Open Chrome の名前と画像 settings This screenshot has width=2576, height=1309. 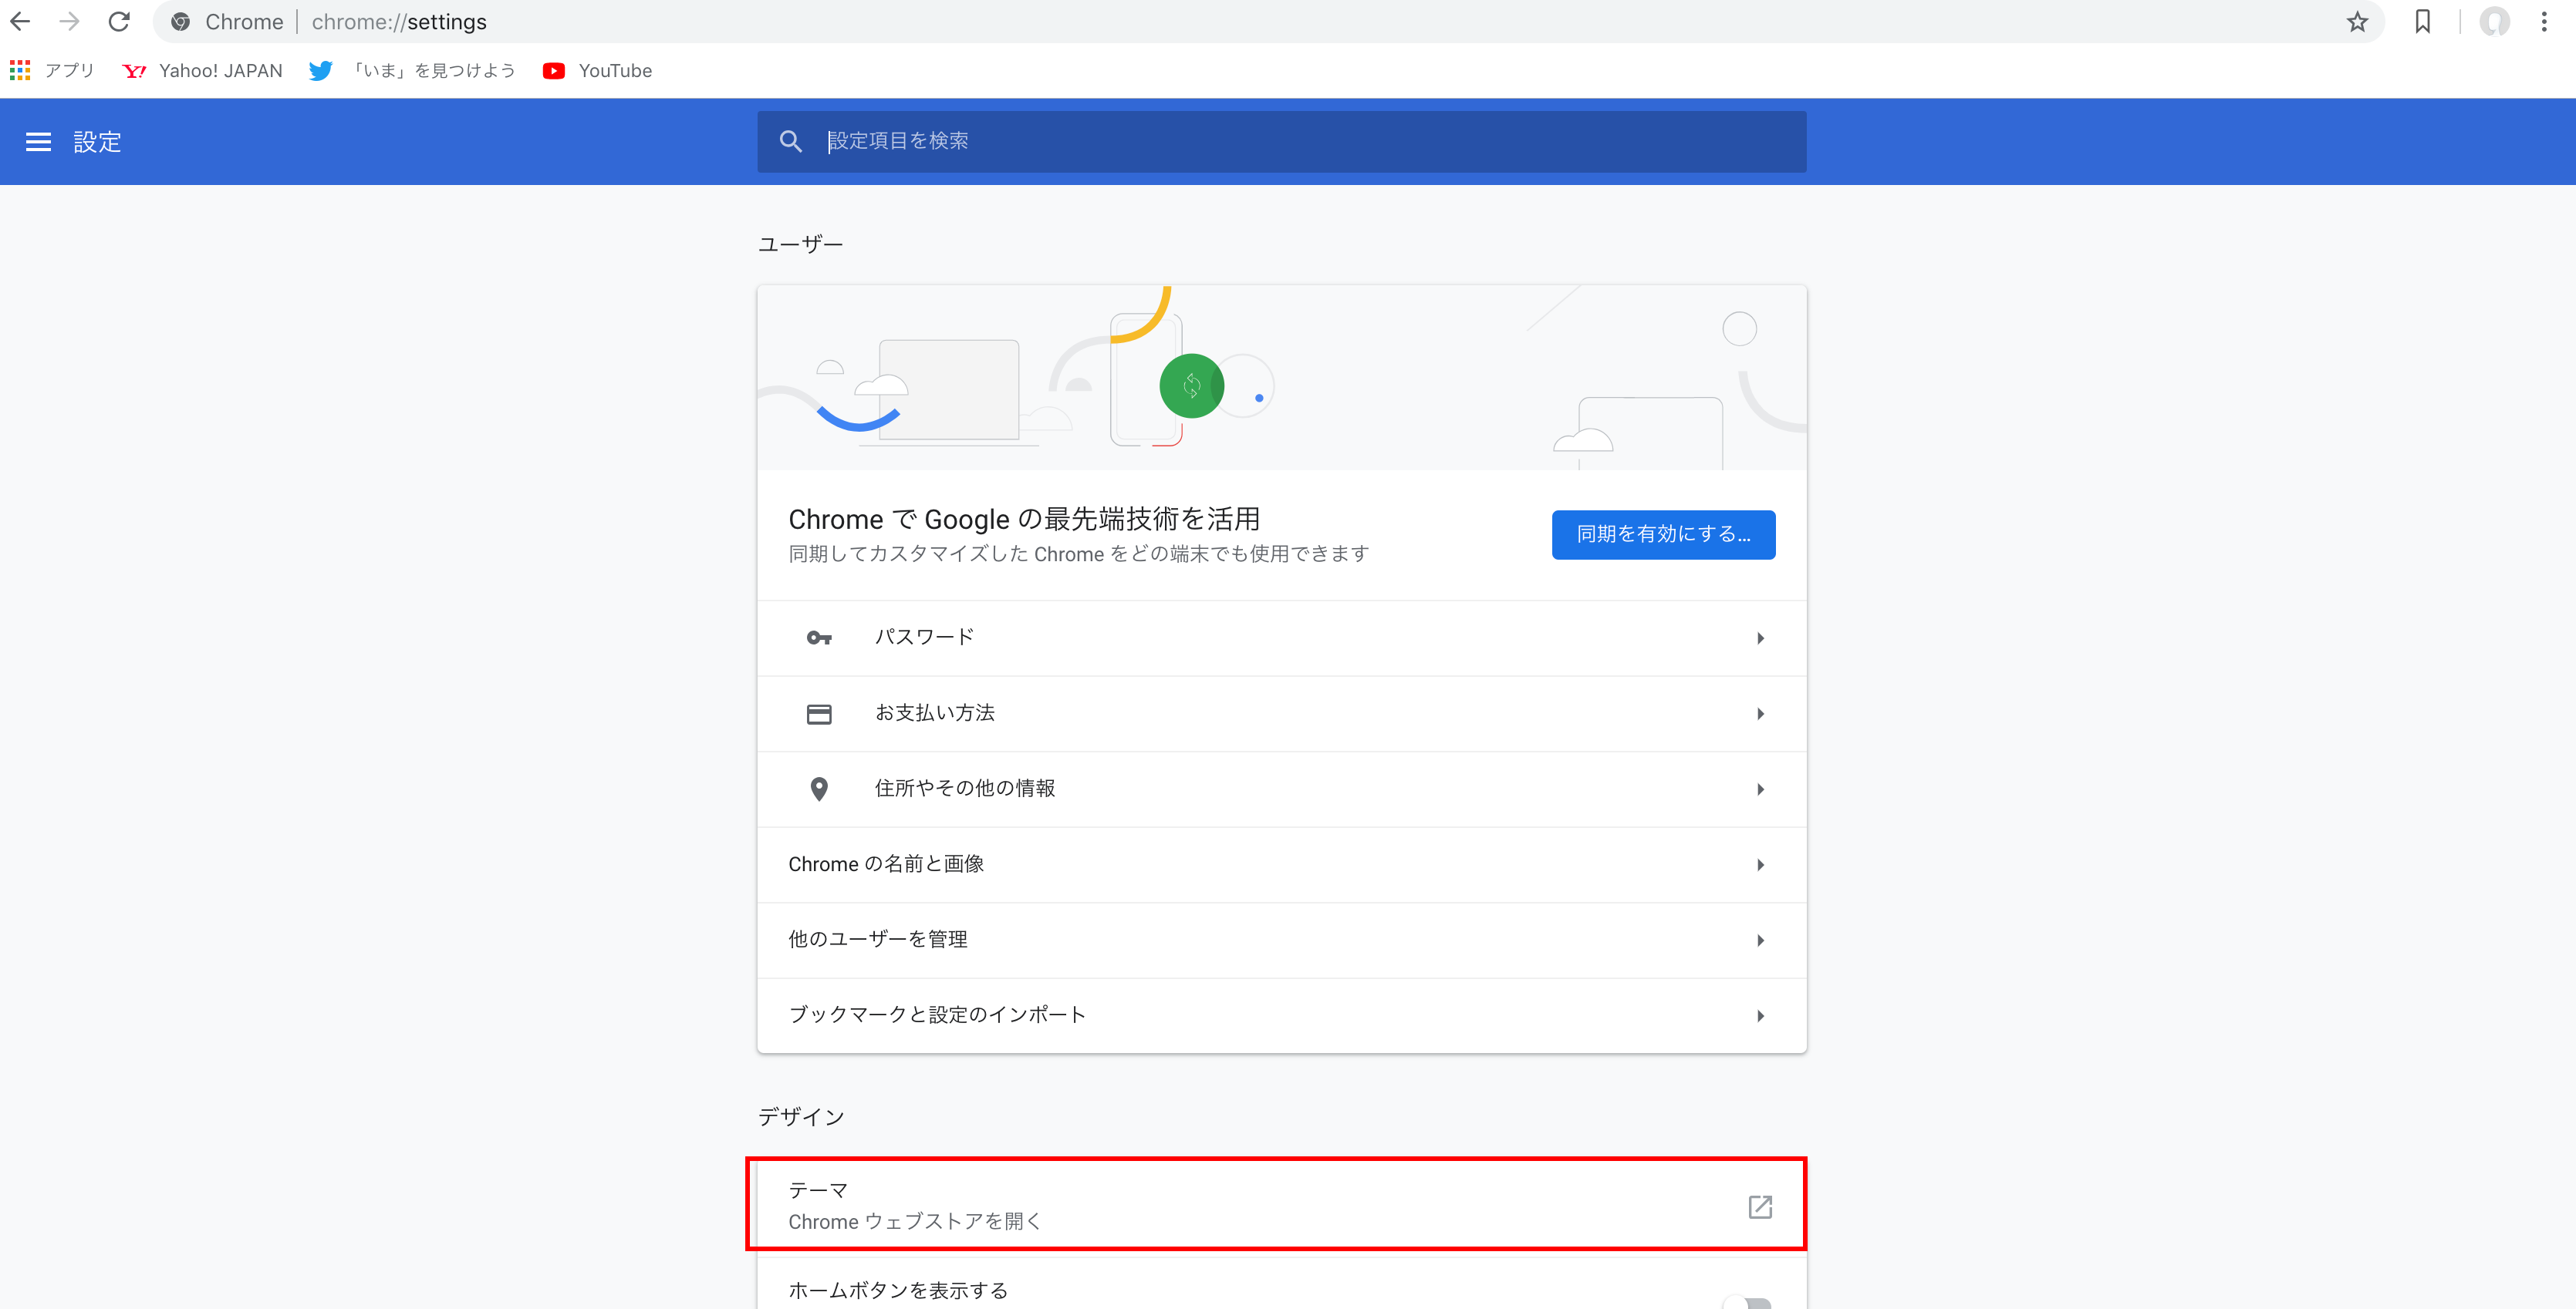tap(1281, 864)
